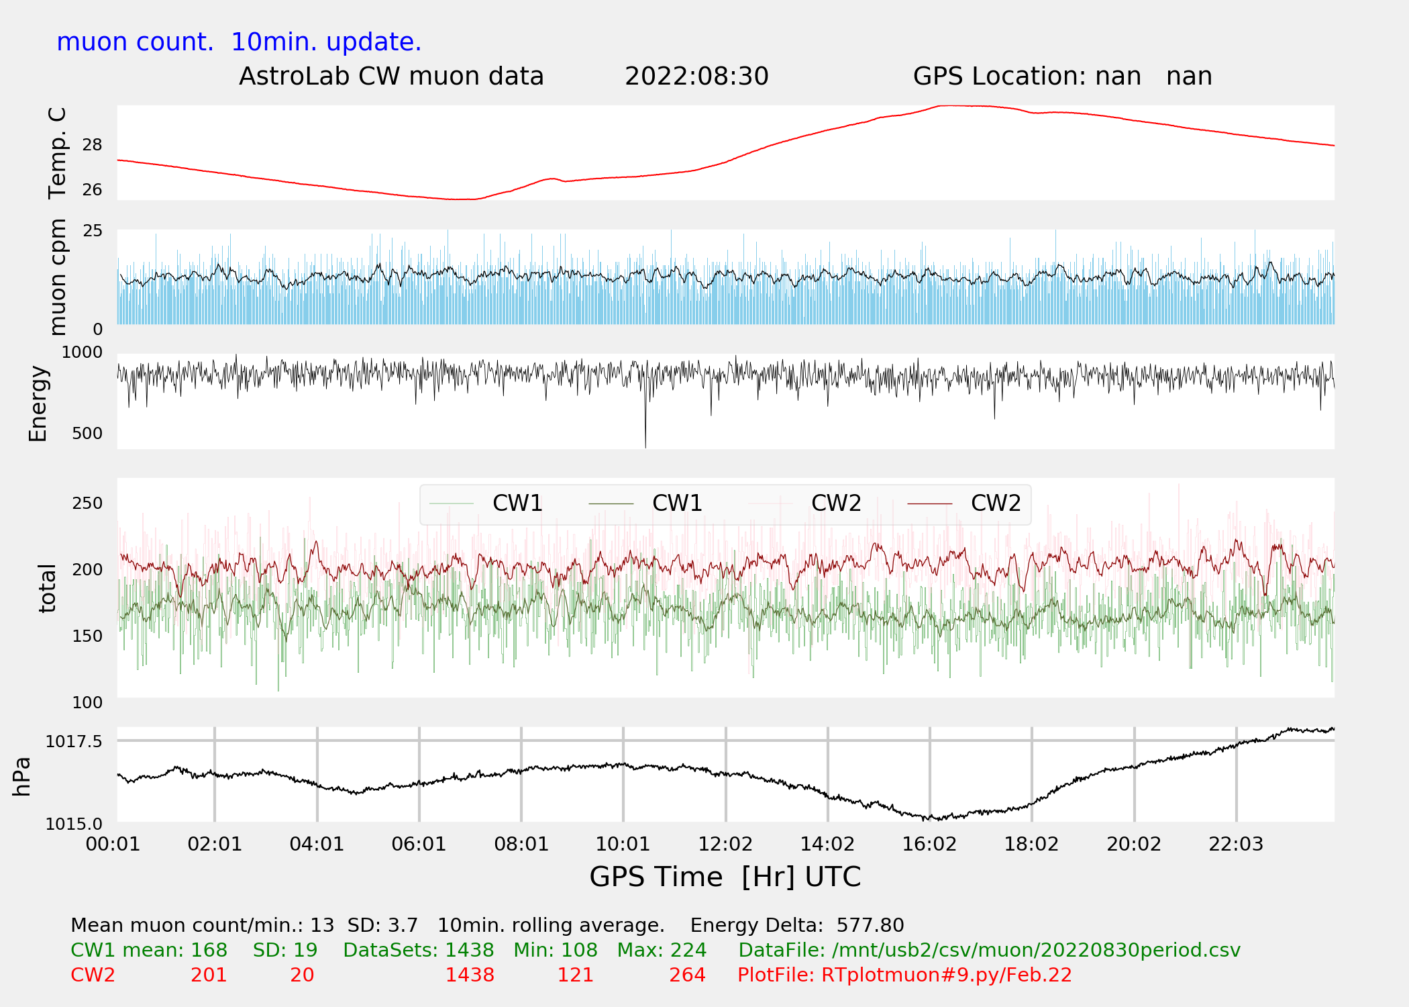Click the 12:02 x-axis tick label

tap(725, 844)
